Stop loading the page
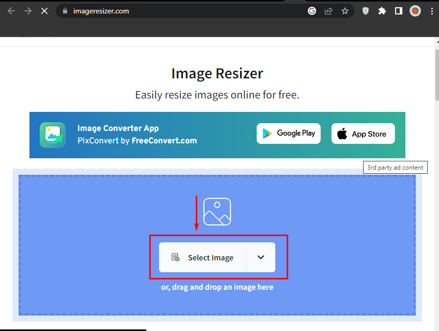Viewport: 439px width, 331px height. pyautogui.click(x=44, y=11)
